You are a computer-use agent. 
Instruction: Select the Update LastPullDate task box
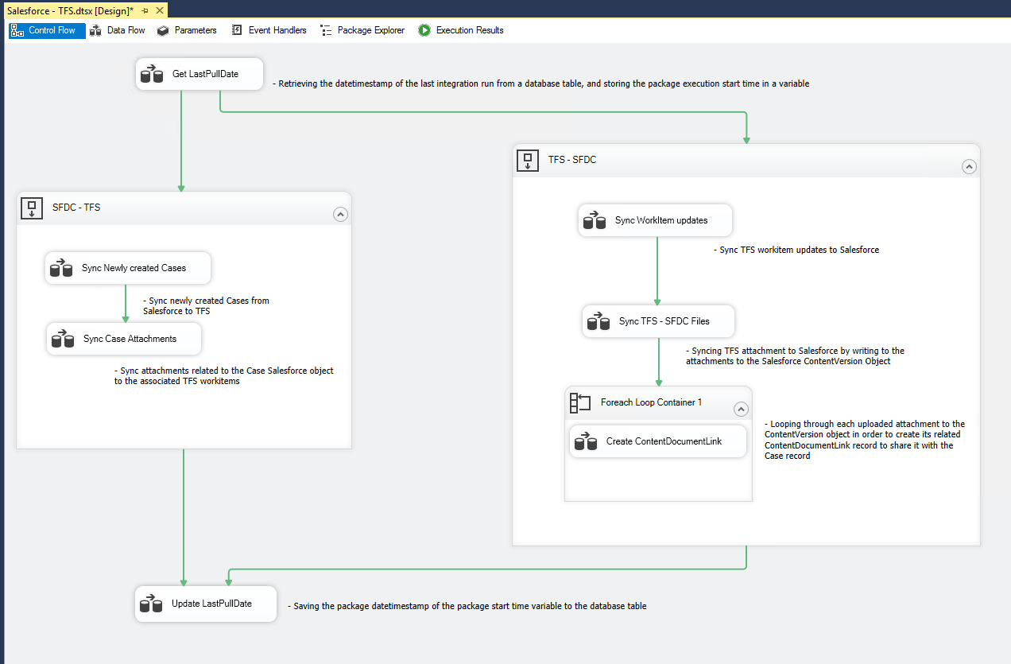pyautogui.click(x=205, y=604)
